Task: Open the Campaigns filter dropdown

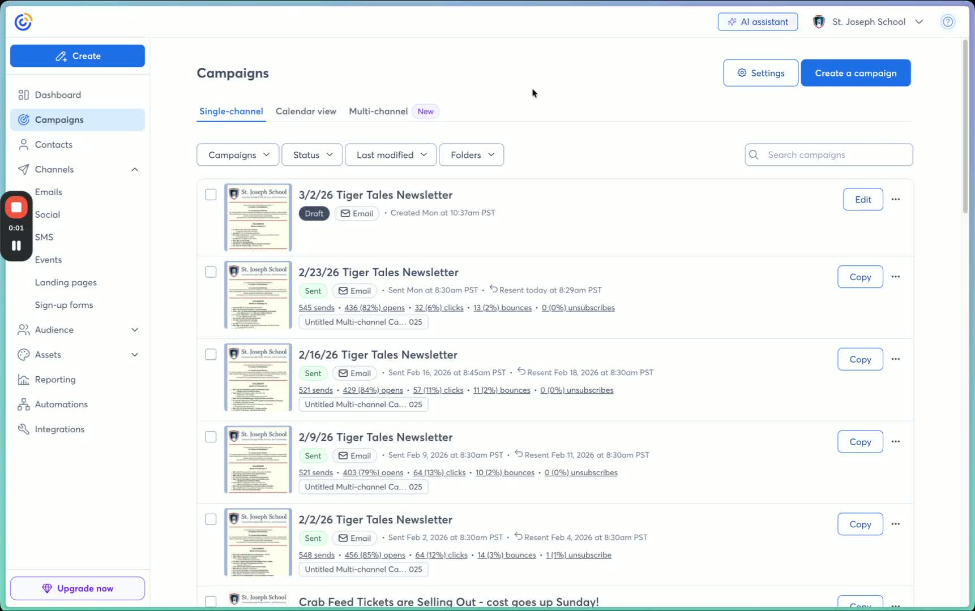Action: point(238,154)
